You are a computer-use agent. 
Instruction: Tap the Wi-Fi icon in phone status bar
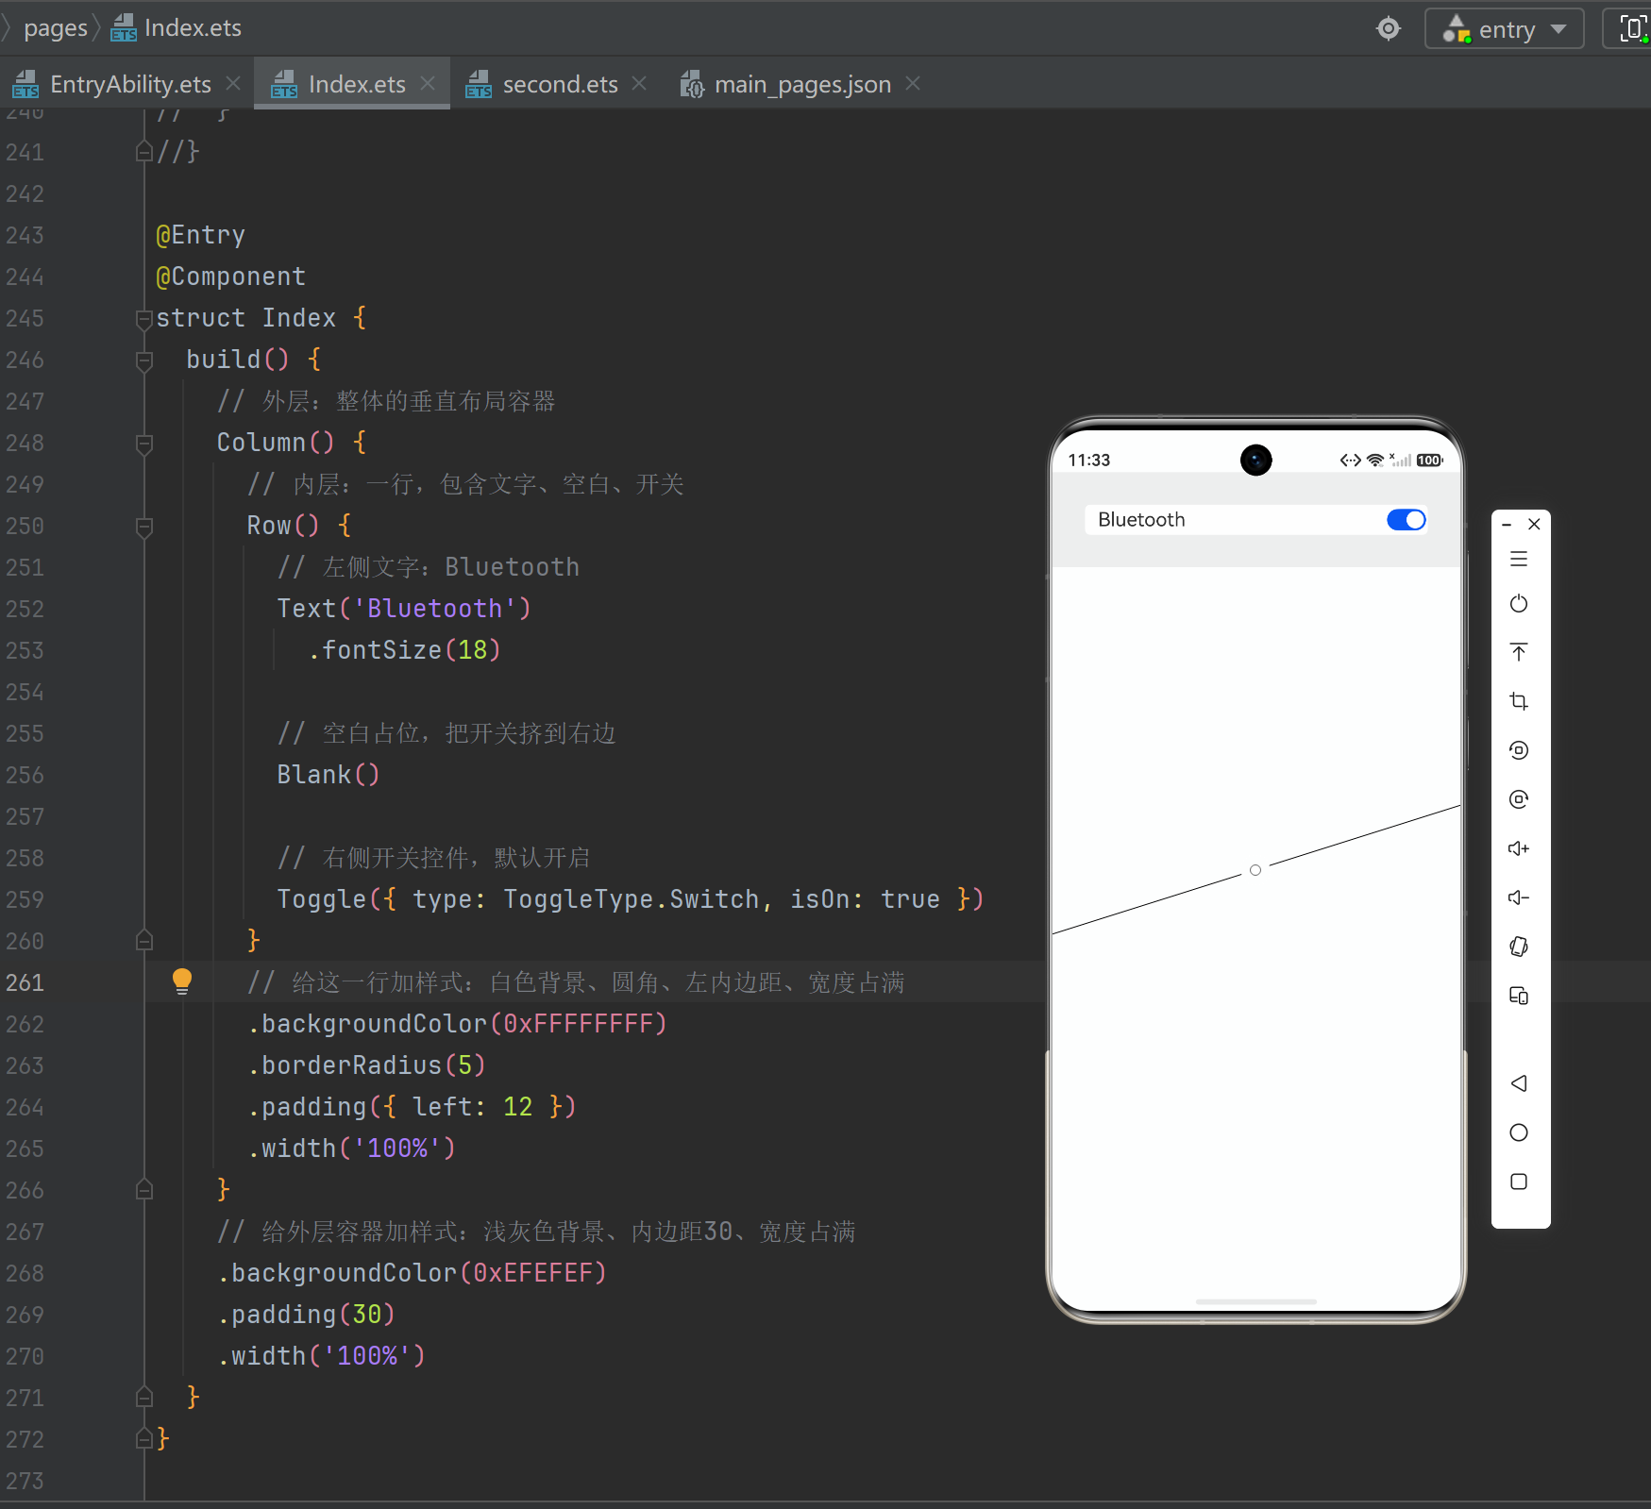[x=1375, y=461]
